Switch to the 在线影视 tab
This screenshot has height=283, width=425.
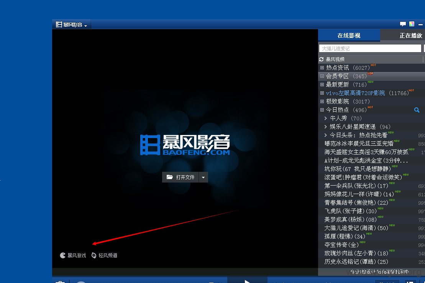pyautogui.click(x=349, y=36)
